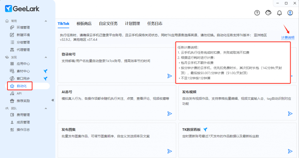Collapse sidebar with double chevron arrow

pos(53,100)
